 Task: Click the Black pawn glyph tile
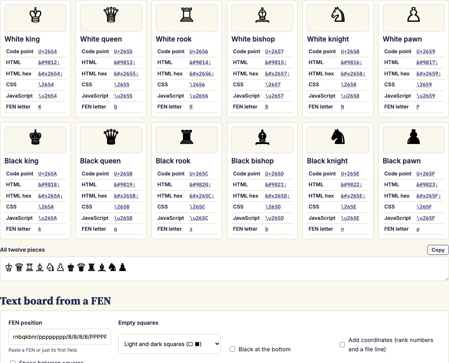(x=413, y=140)
